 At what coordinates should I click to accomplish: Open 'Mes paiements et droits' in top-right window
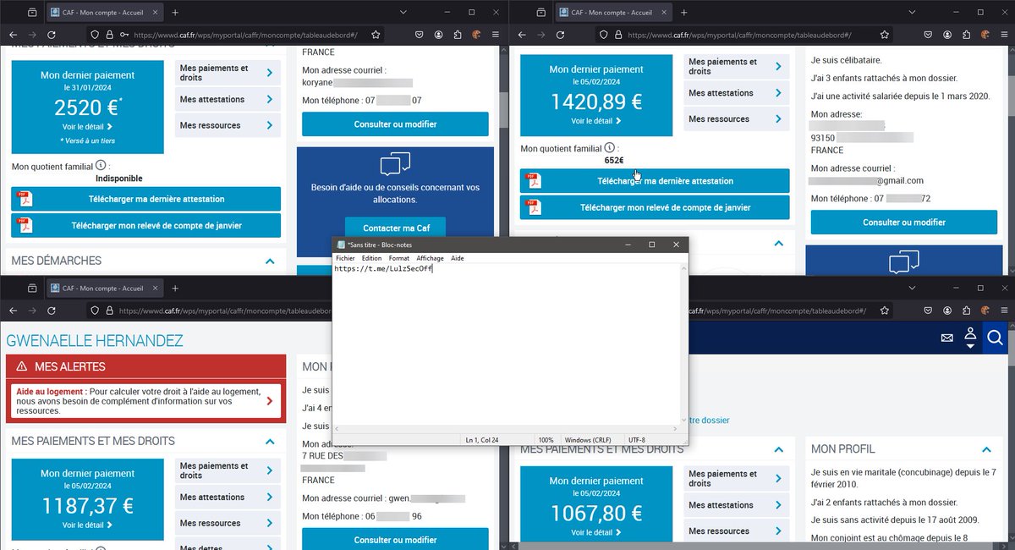736,67
